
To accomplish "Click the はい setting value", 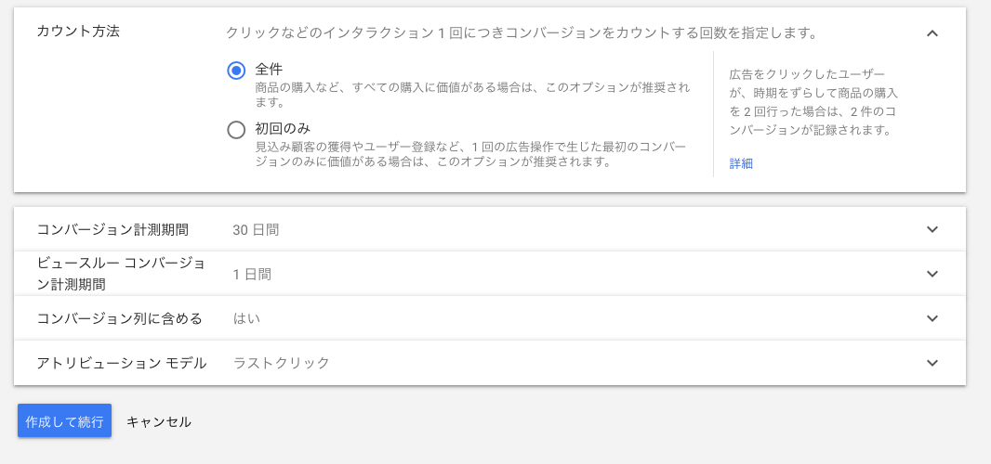I will coord(246,318).
